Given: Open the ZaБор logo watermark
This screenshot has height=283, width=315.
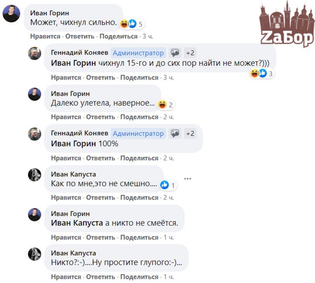Looking at the screenshot, I should point(287,24).
